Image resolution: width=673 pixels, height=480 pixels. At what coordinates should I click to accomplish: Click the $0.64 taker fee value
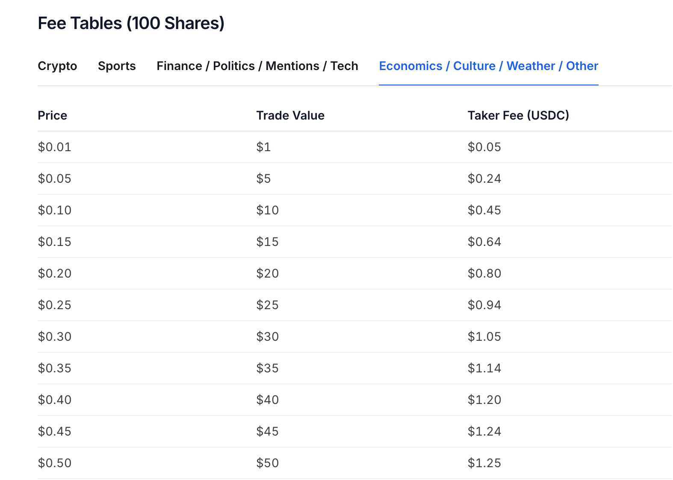pos(484,242)
